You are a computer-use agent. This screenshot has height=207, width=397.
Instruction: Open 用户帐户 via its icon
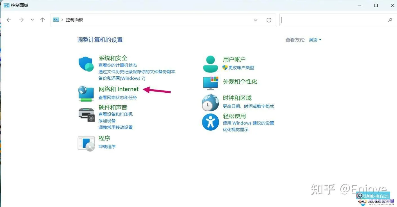click(210, 63)
